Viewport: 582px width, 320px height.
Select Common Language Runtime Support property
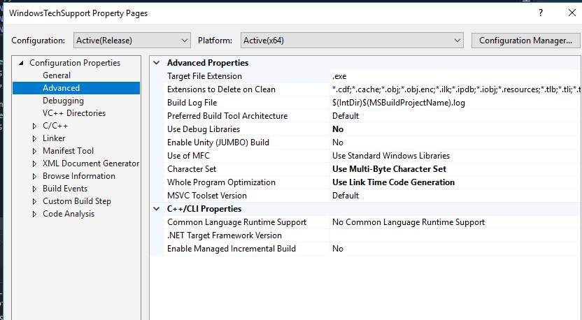pos(236,222)
